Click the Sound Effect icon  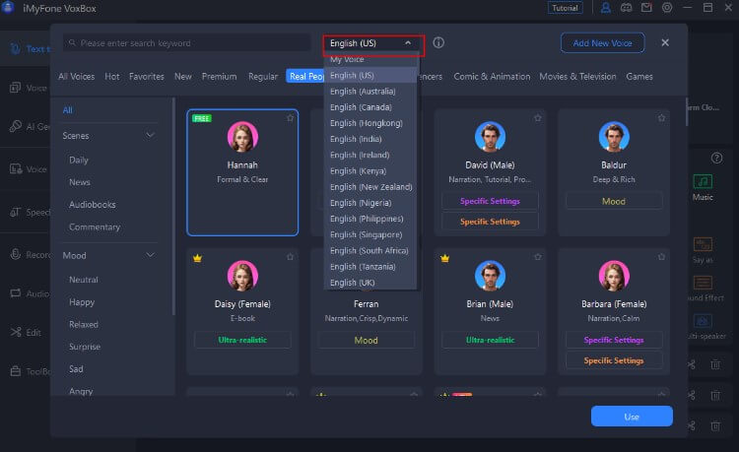[x=703, y=283]
